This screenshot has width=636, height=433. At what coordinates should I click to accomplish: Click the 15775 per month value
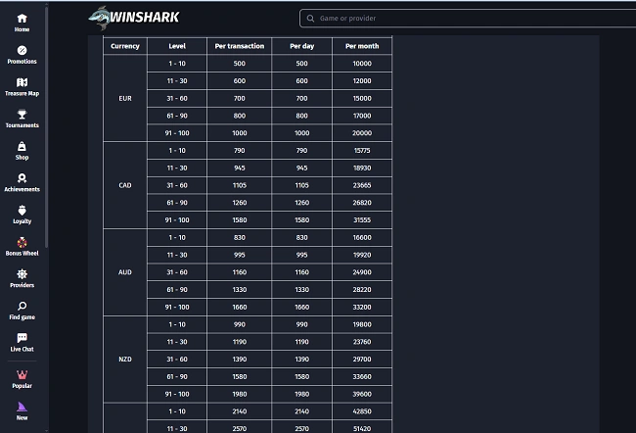[362, 150]
